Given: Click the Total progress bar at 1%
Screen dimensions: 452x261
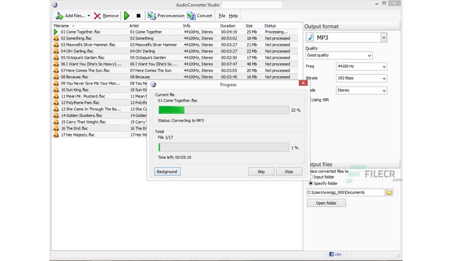Looking at the screenshot, I should coord(224,147).
